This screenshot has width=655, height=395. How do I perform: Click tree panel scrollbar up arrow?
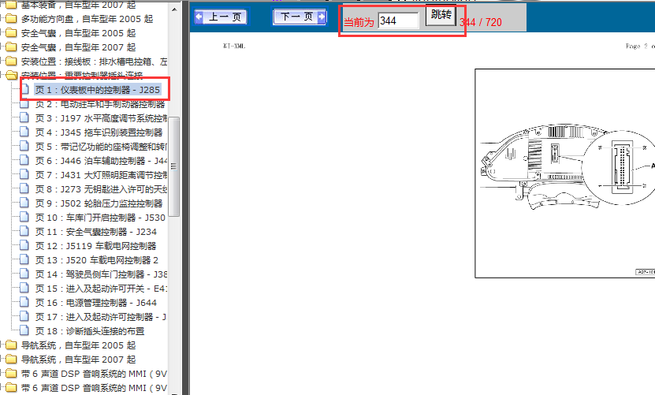point(174,9)
